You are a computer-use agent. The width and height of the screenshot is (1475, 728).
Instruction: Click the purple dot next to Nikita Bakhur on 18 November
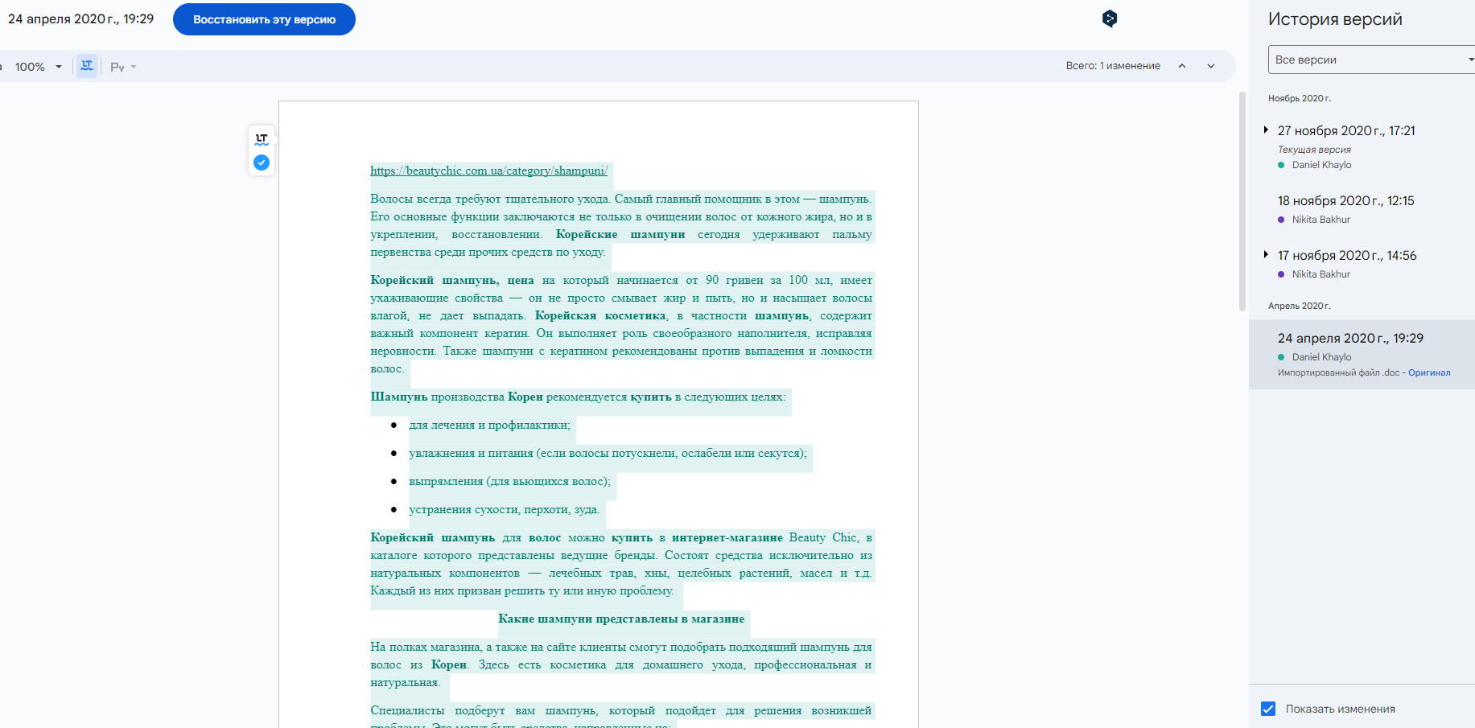[x=1281, y=220]
